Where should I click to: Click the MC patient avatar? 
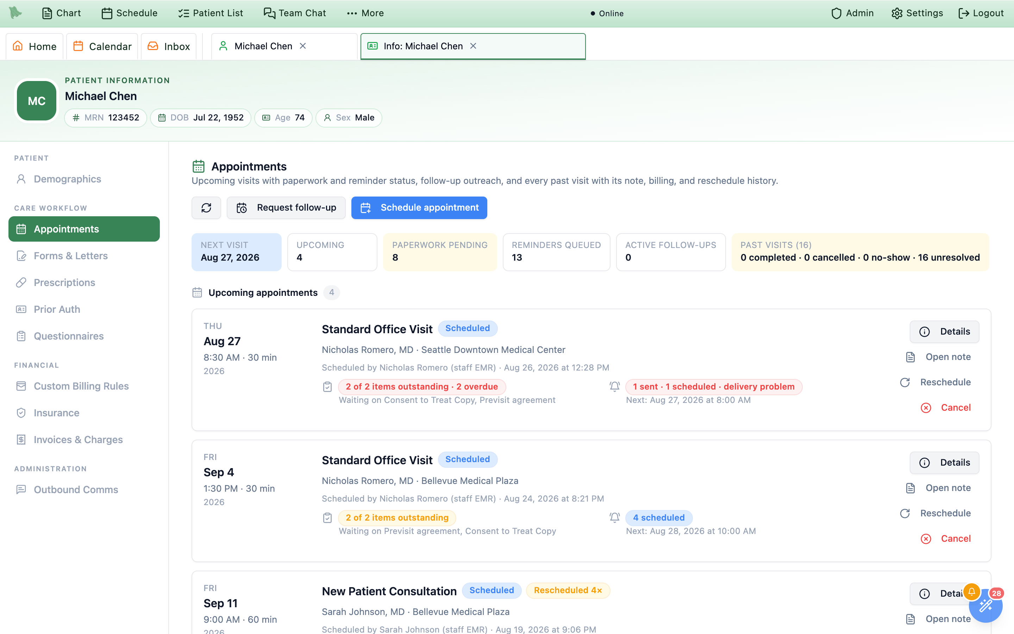pos(37,101)
